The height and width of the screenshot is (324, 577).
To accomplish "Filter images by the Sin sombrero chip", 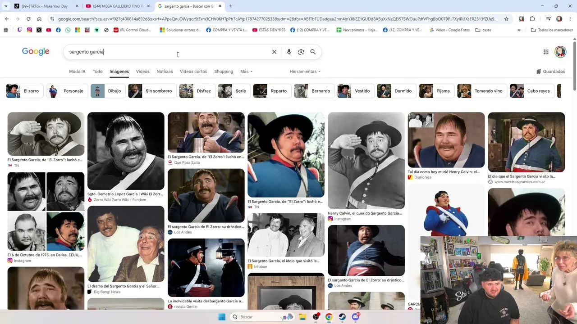I will tap(152, 91).
